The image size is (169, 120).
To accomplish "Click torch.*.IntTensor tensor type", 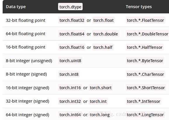I will click(x=143, y=101).
